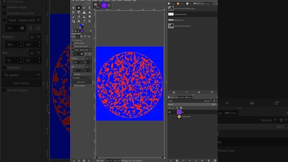Select the Text tool (A icon)
The width and height of the screenshot is (288, 162).
(79, 21)
